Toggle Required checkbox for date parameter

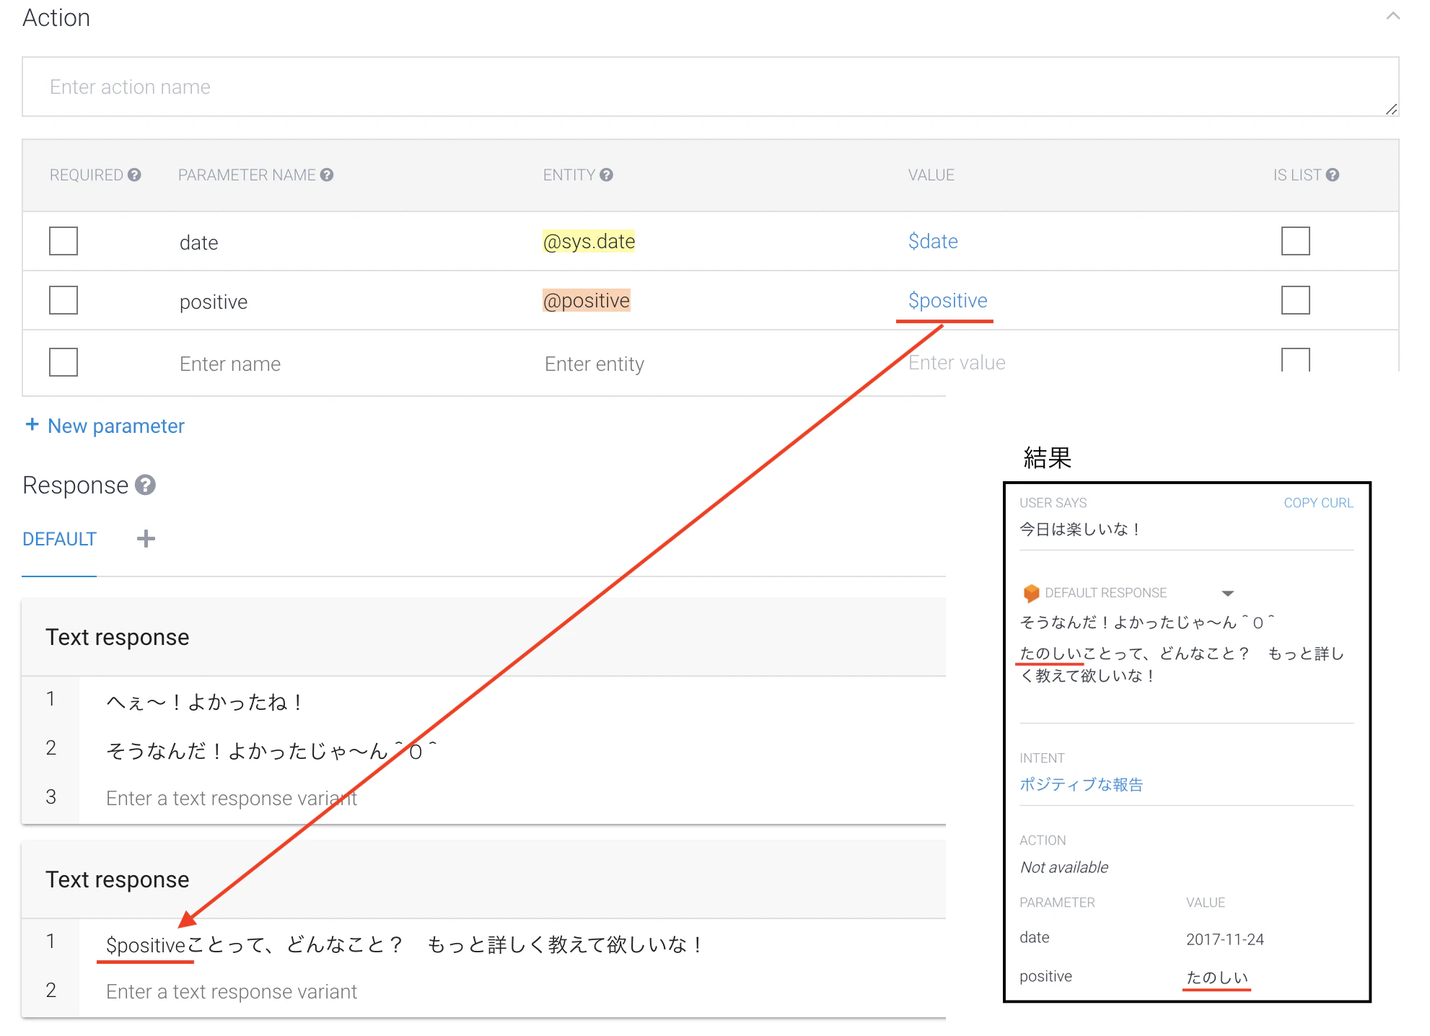pyautogui.click(x=63, y=241)
